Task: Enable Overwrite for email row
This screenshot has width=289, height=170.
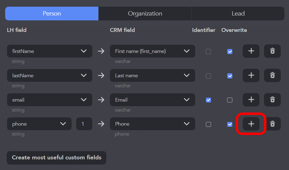Action: 230,100
